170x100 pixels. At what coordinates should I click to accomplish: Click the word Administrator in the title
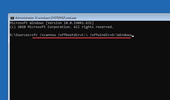(24, 18)
